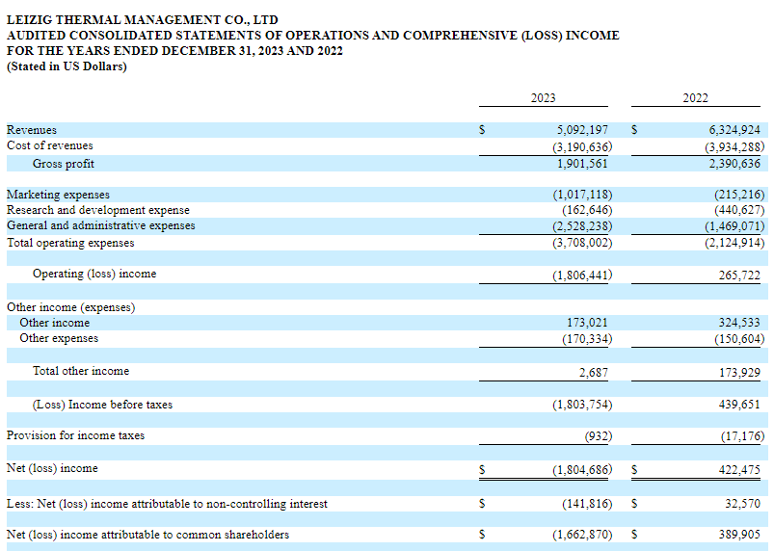Click the 2022 revenue value 6,324,924

[x=734, y=130]
